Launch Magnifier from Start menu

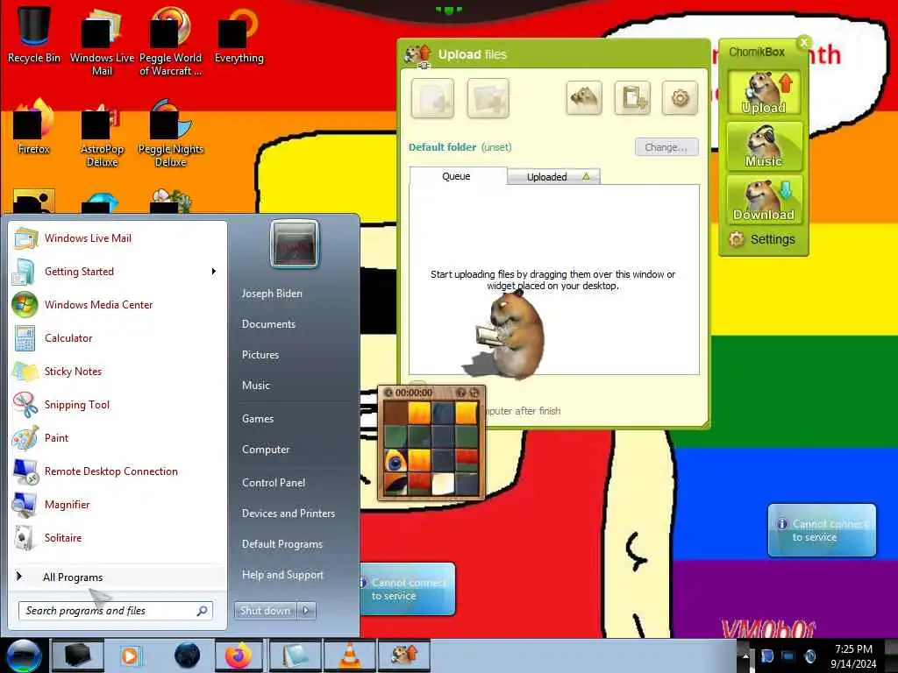click(118, 504)
